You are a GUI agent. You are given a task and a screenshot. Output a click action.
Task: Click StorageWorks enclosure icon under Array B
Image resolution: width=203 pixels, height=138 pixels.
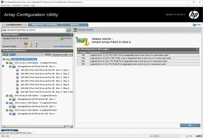[14, 99]
